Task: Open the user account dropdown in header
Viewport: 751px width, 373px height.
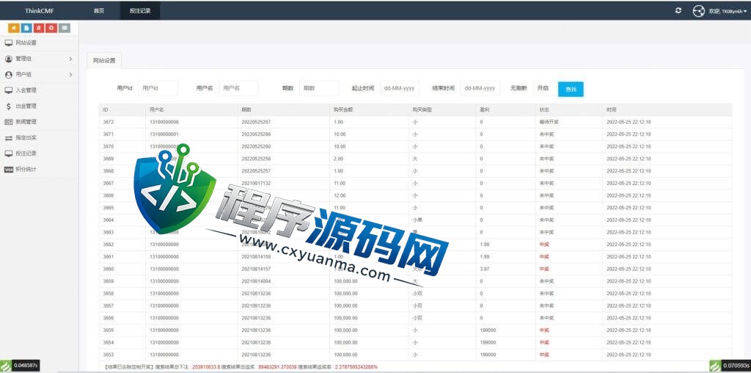Action: (727, 11)
